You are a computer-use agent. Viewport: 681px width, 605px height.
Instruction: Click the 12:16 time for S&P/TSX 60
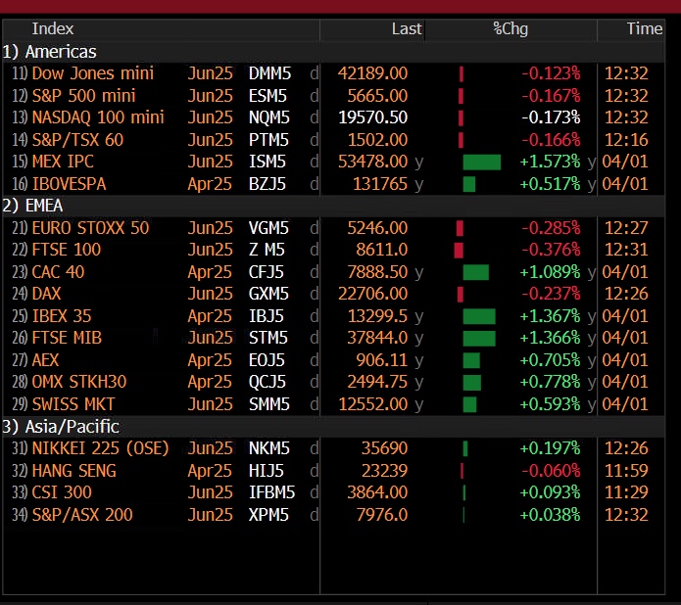tap(626, 140)
